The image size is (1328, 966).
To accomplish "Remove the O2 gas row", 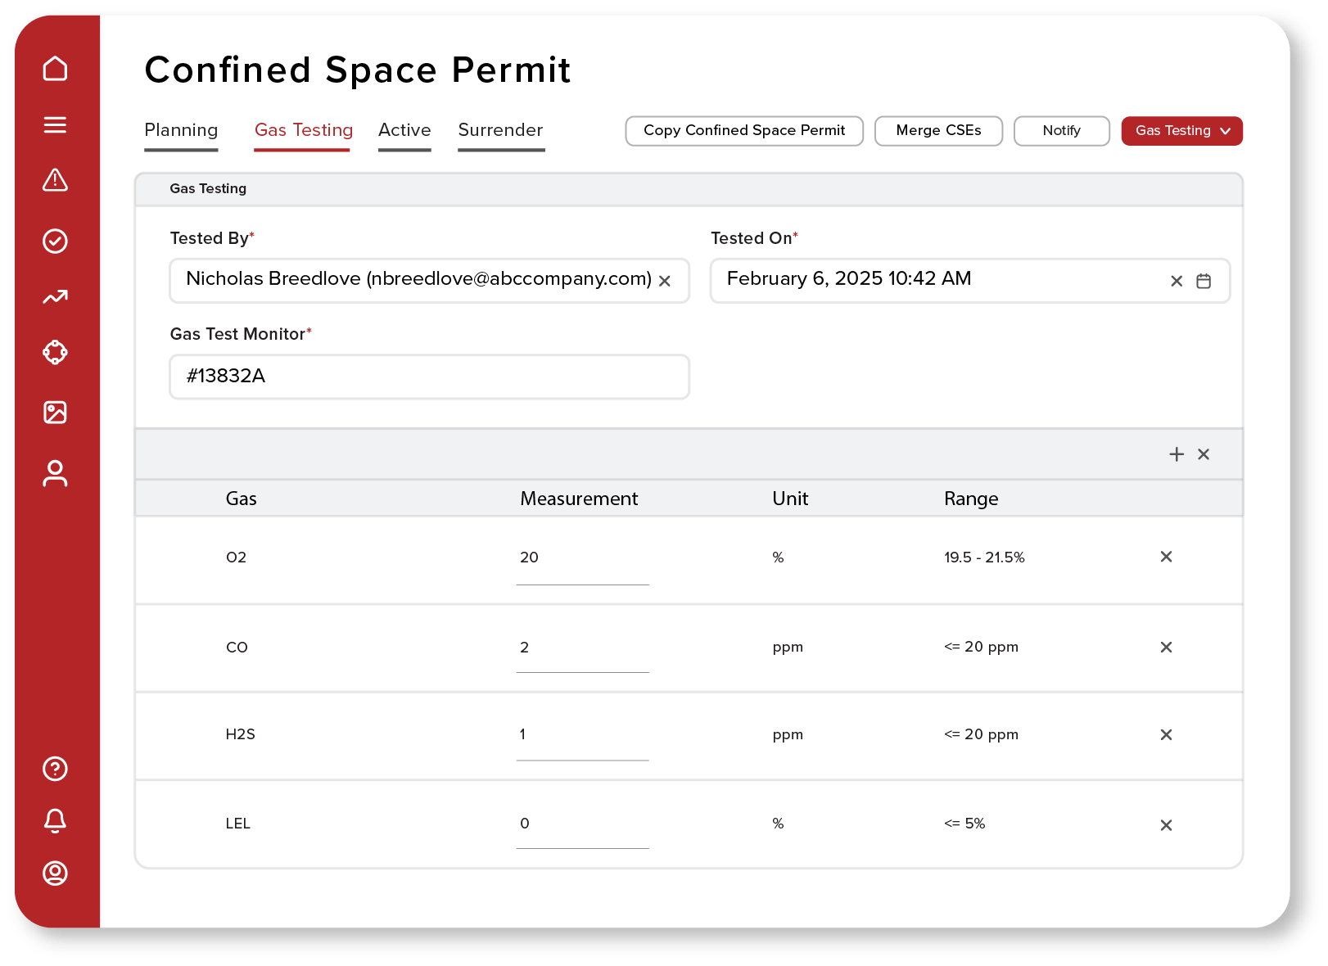I will coord(1166,557).
